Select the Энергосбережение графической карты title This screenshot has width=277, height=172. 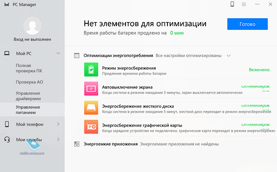(142, 125)
